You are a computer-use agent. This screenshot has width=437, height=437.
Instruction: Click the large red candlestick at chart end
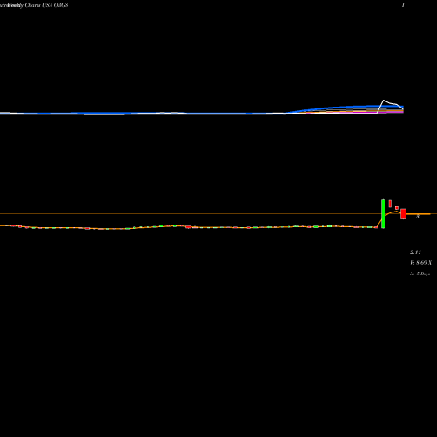pyautogui.click(x=403, y=213)
